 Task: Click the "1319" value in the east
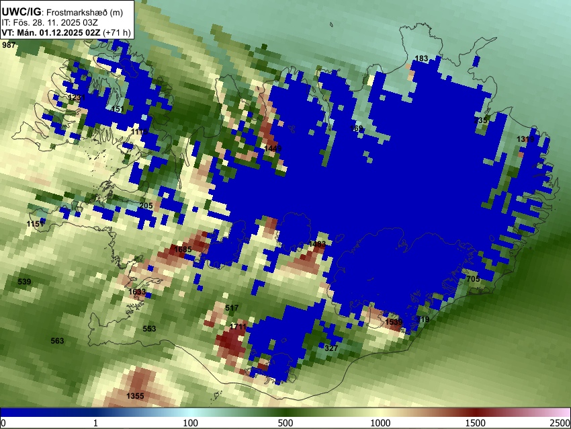click(x=525, y=139)
